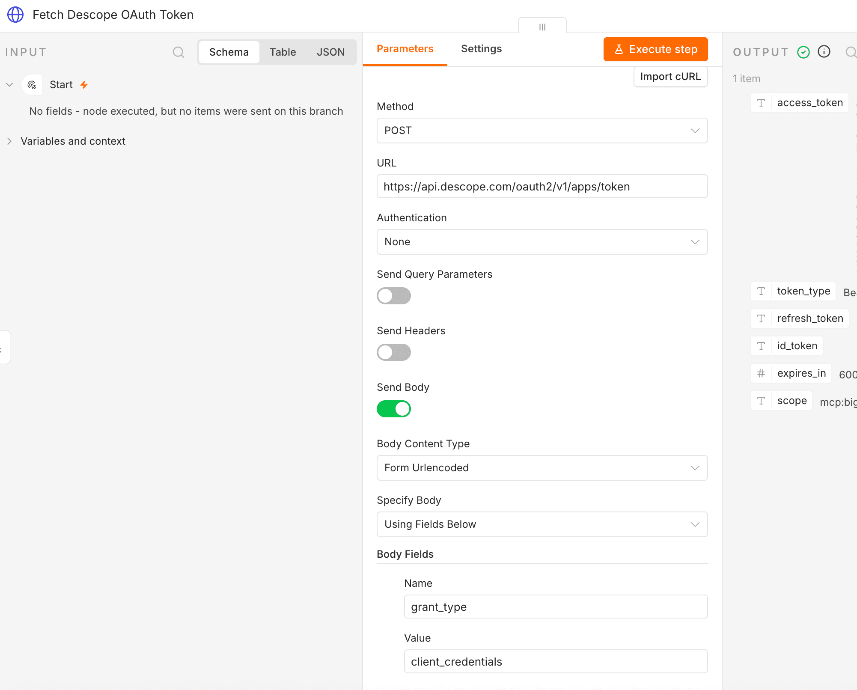The height and width of the screenshot is (690, 857).
Task: Turn off the Send Body toggle
Action: tap(394, 409)
